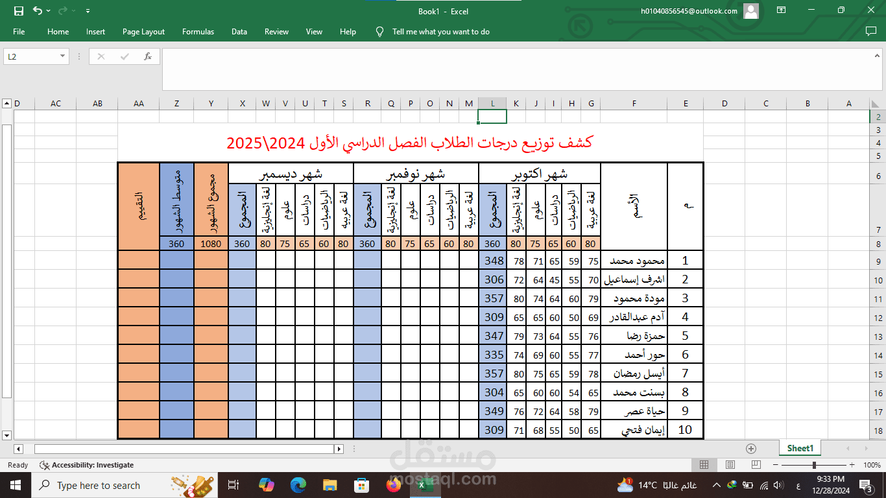Switch to Page Layout view icon
Viewport: 886px width, 498px height.
(x=730, y=465)
